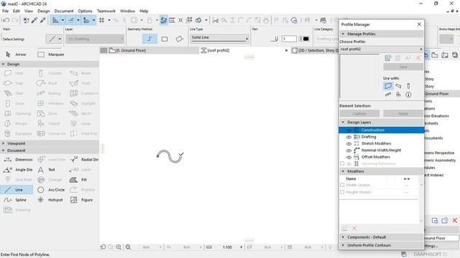Image resolution: width=460 pixels, height=258 pixels.
Task: Switch to 3D / Selection tab
Action: 315,50
